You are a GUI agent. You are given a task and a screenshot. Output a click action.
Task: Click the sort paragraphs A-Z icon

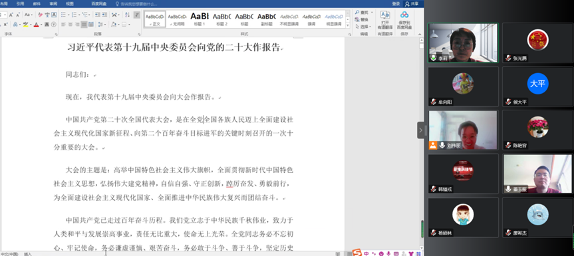[x=127, y=15]
